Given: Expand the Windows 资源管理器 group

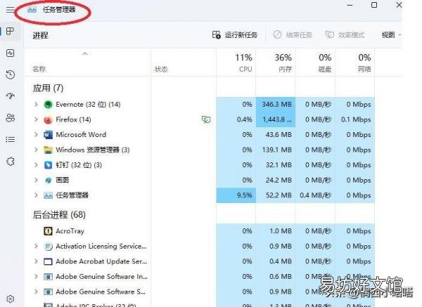Looking at the screenshot, I should 36,150.
